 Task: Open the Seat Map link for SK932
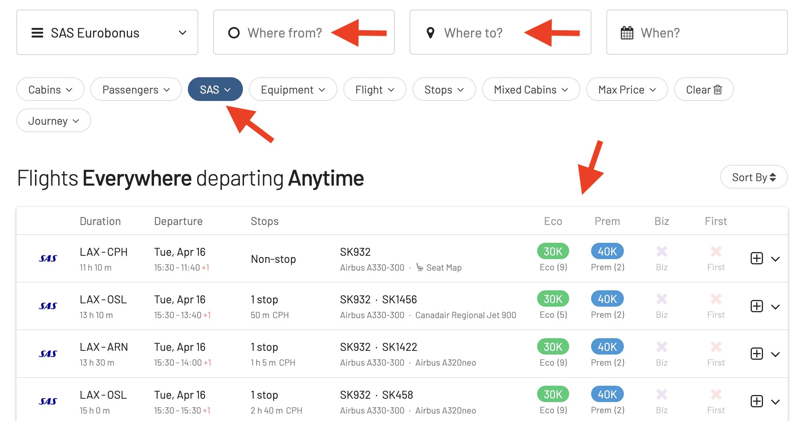[444, 268]
